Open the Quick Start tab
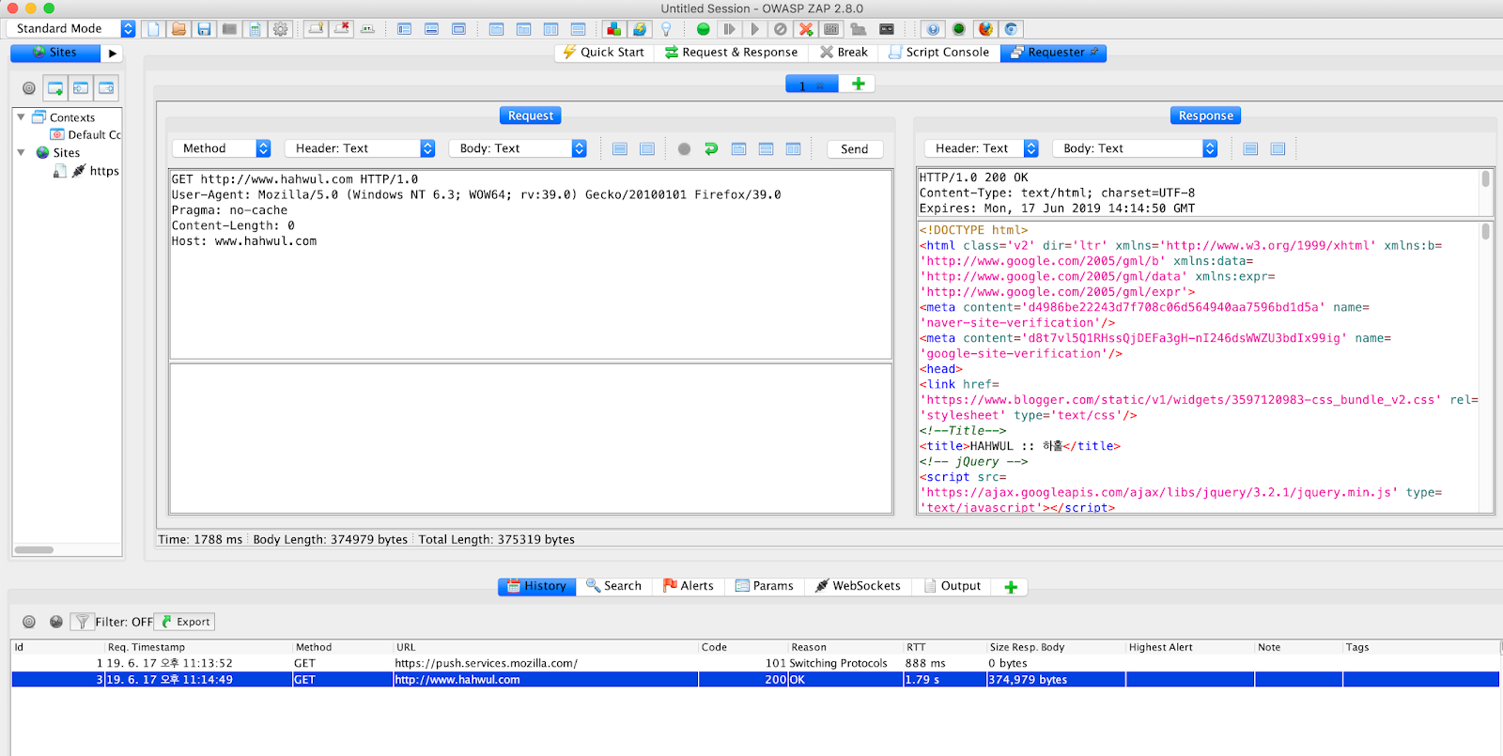 click(x=603, y=53)
